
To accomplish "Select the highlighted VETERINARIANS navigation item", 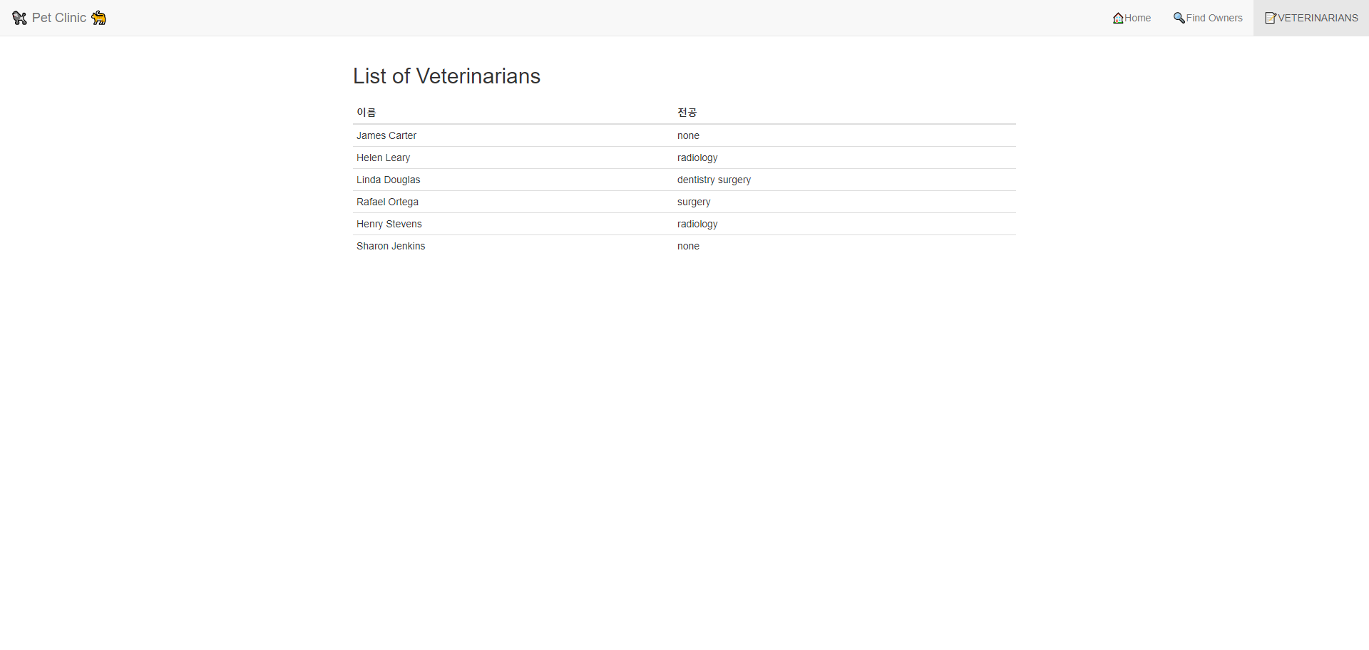I will 1317,18.
